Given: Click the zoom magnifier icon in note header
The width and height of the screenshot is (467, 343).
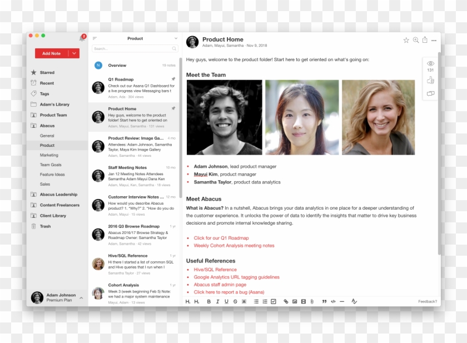Looking at the screenshot, I should [x=415, y=40].
